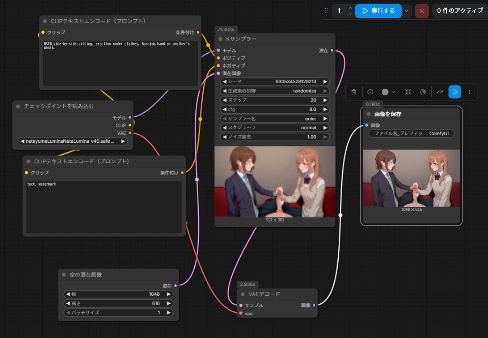
Task: Run the selected node with blue play icon
Action: click(454, 92)
